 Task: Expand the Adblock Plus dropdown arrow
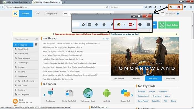(x=181, y=7)
